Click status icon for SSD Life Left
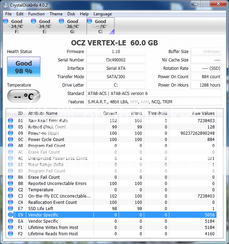Image resolution: width=229 pixels, height=244 pixels. point(10,208)
